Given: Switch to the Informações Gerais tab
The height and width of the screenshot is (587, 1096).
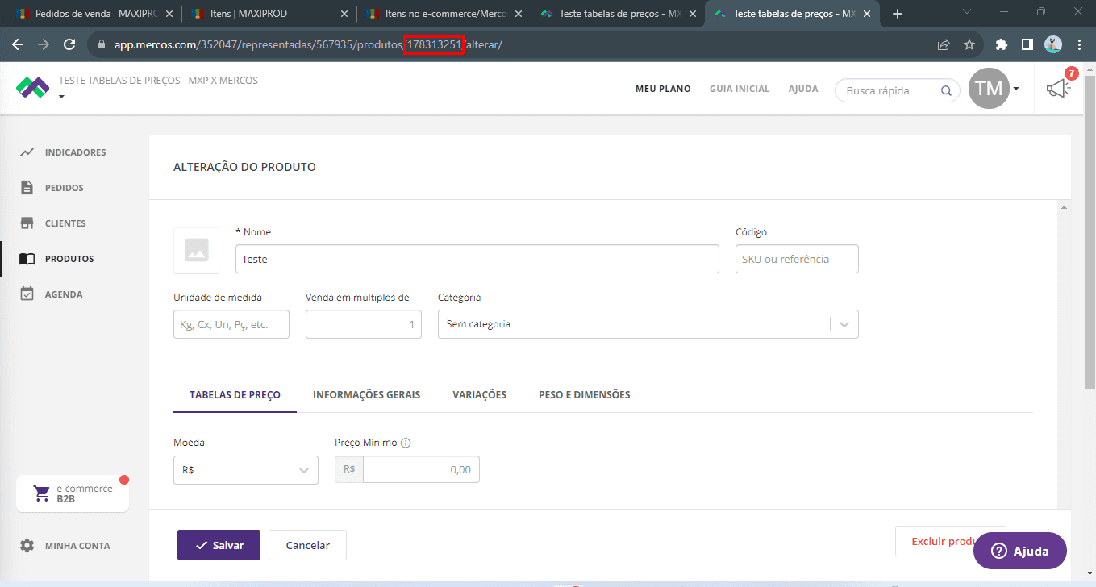Looking at the screenshot, I should point(366,395).
